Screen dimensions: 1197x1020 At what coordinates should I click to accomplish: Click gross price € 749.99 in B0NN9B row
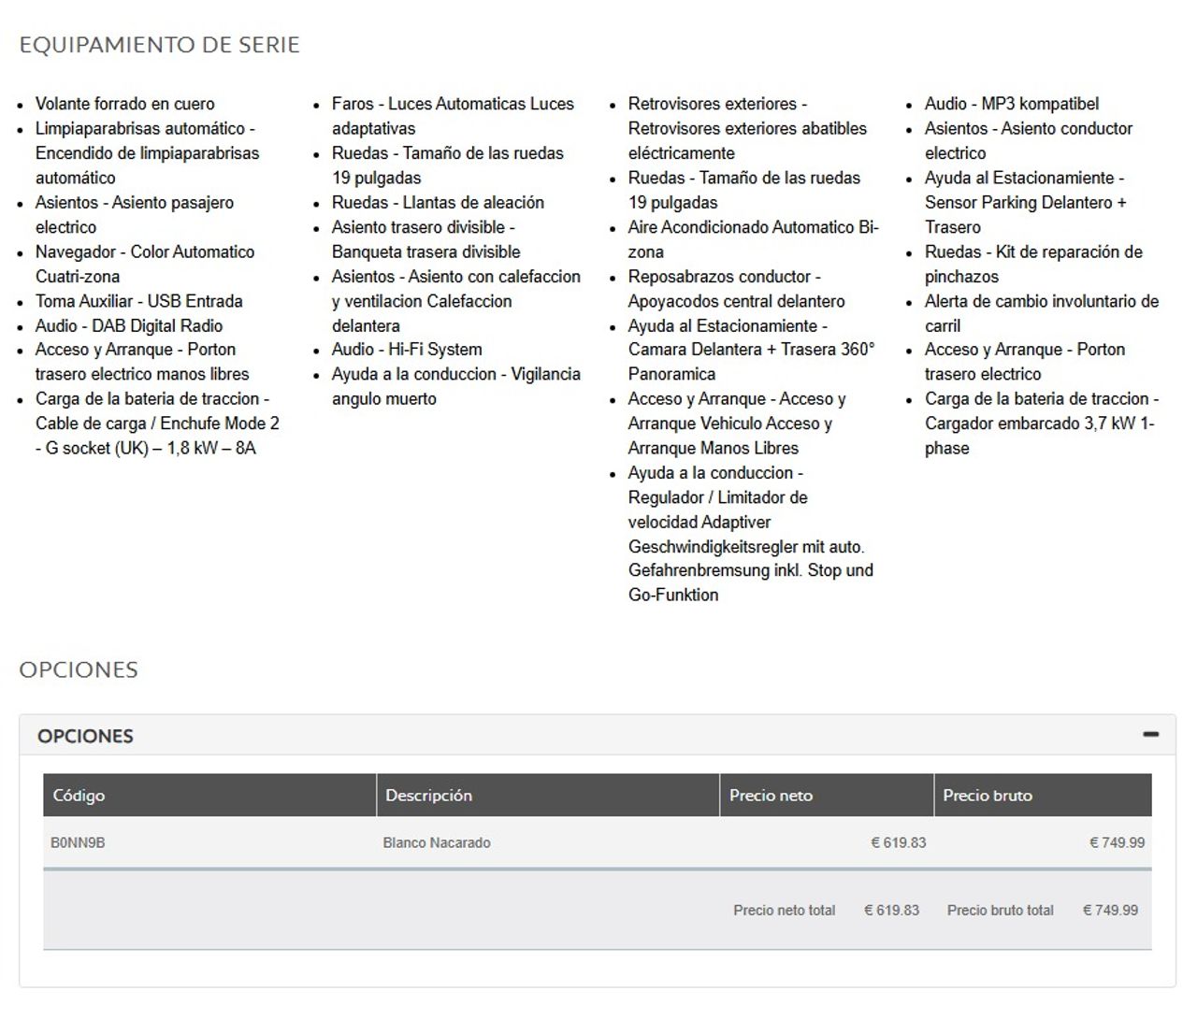1117,842
